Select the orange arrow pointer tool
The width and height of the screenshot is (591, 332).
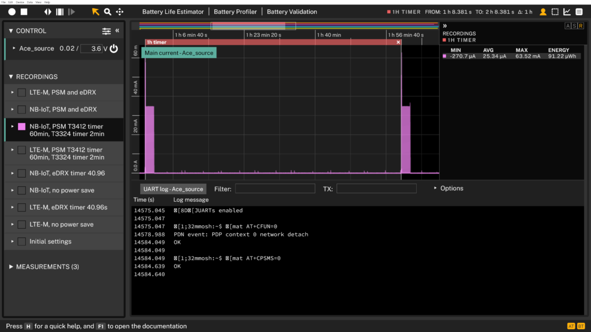96,12
